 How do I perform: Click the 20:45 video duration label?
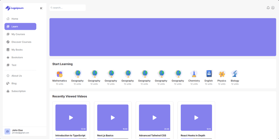167,129
